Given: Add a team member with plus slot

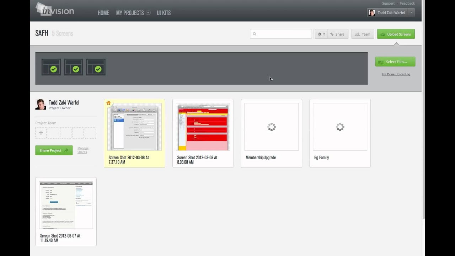Looking at the screenshot, I should (x=41, y=133).
